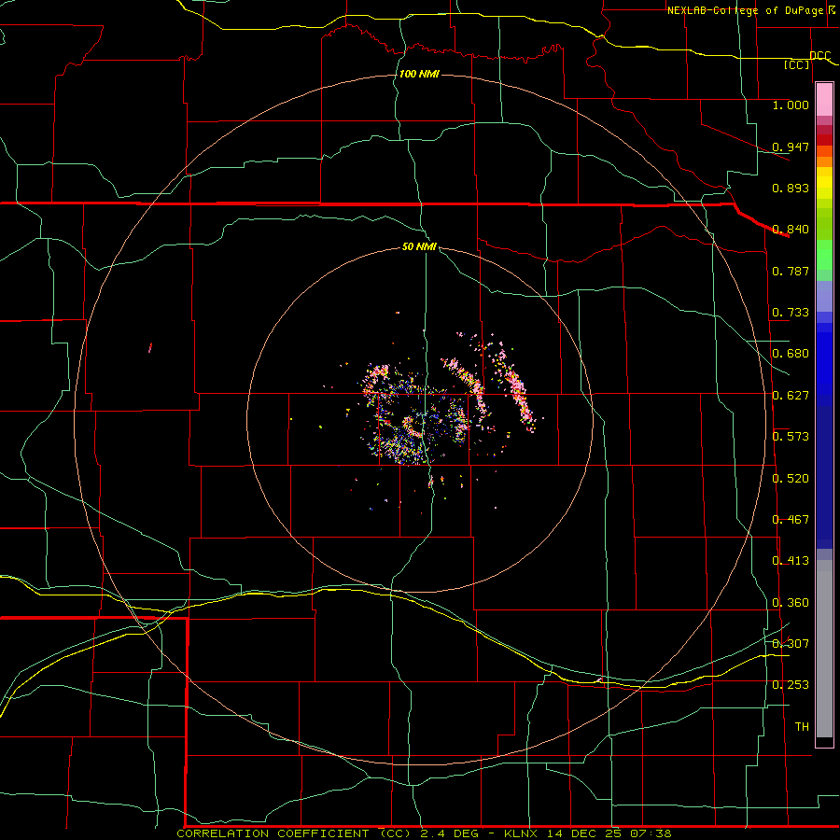This screenshot has height=840, width=840.
Task: Click the 0.680 scale value
Action: 791,353
